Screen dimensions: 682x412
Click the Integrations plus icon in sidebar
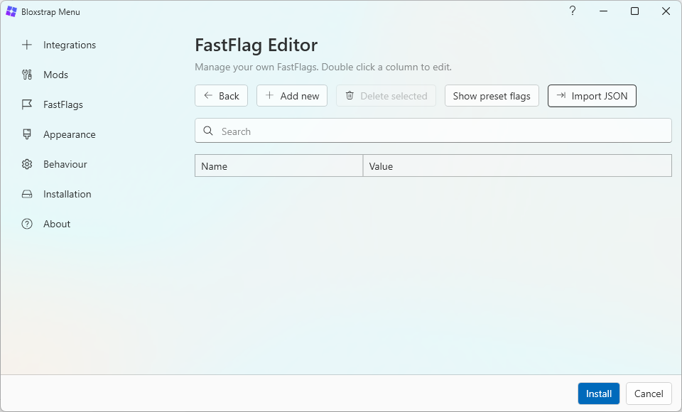pos(27,45)
